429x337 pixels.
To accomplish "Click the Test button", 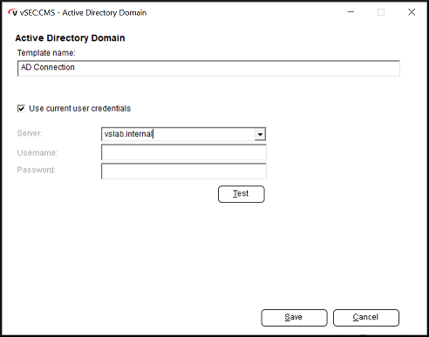I will pyautogui.click(x=242, y=194).
